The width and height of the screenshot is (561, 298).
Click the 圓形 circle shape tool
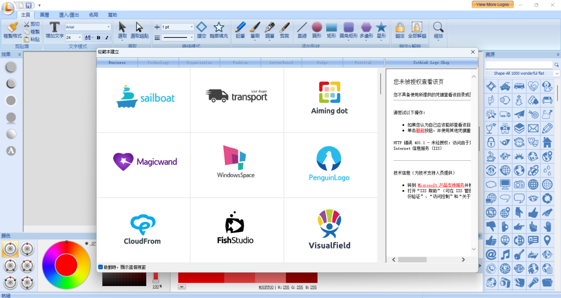tap(317, 30)
